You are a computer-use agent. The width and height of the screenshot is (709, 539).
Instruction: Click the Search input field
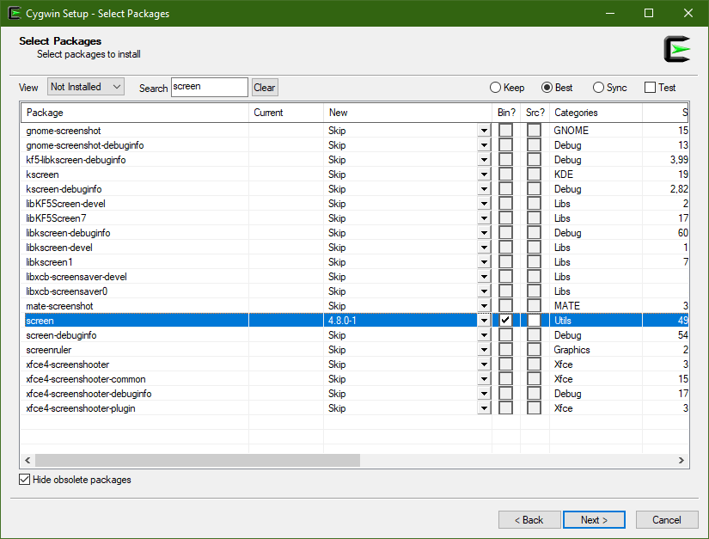click(209, 87)
